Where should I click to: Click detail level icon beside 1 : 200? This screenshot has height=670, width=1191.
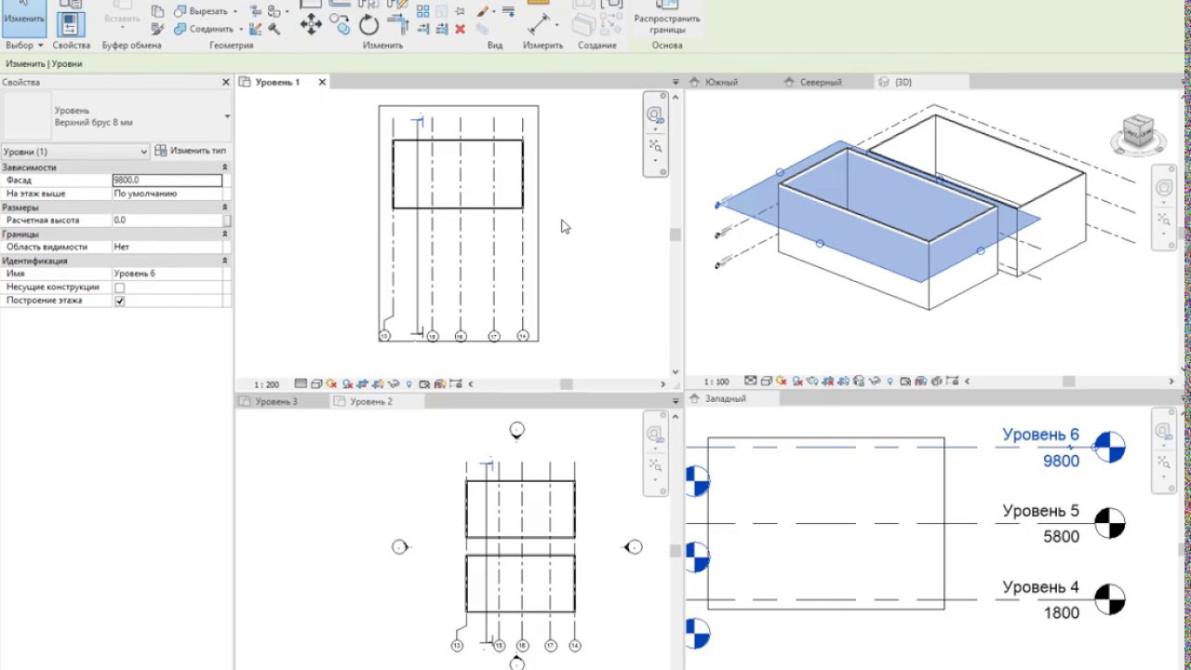(x=301, y=383)
